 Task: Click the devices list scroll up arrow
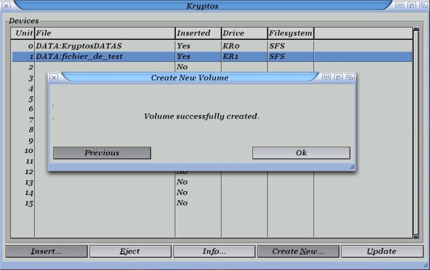(416, 29)
